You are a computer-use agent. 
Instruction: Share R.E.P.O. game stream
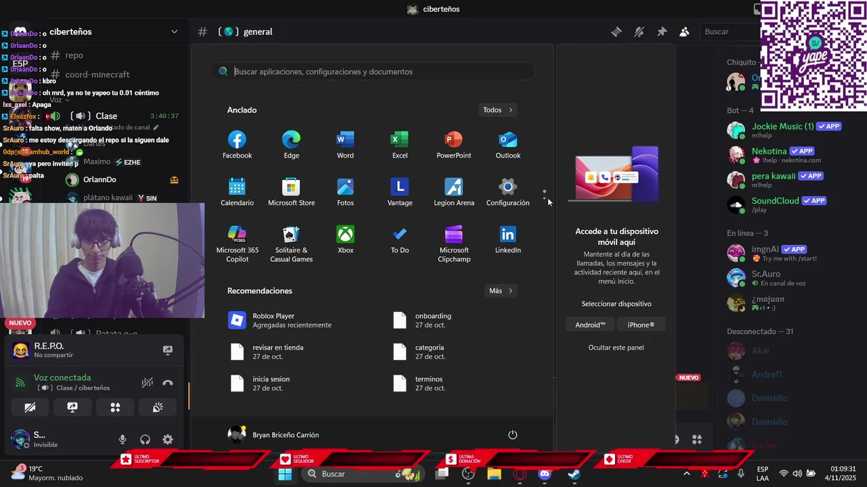coord(167,350)
